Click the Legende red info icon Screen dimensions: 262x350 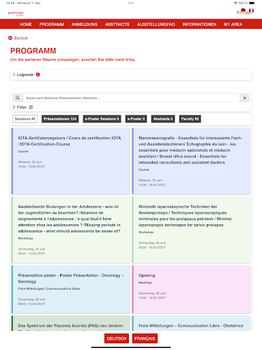pos(38,75)
